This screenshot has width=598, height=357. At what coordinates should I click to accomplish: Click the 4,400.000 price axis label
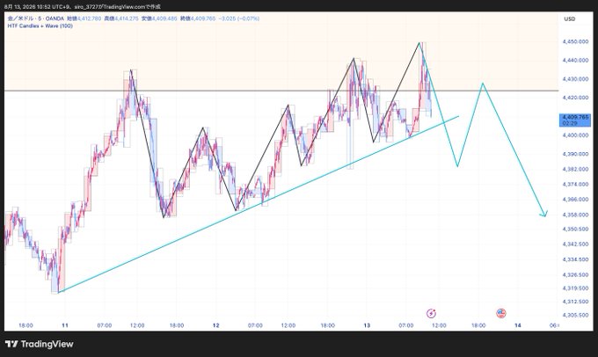coord(575,135)
